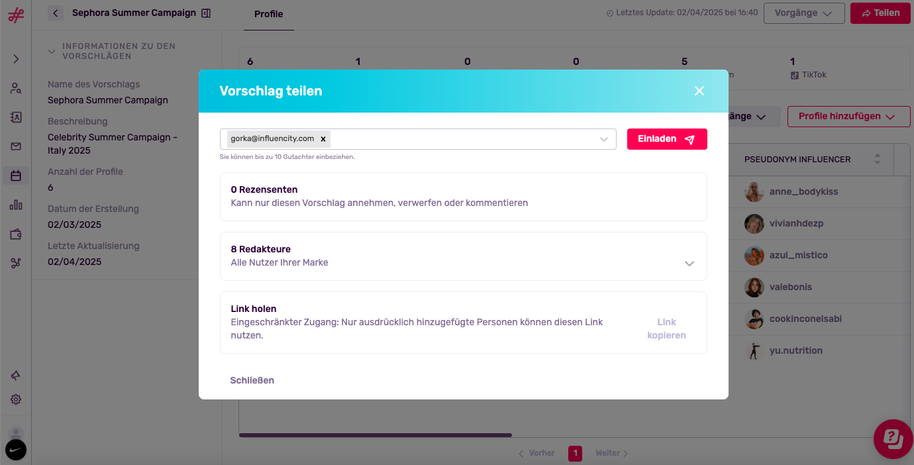Image resolution: width=914 pixels, height=465 pixels.
Task: Click the Pseudonym Influencer column header text
Action: coord(797,160)
